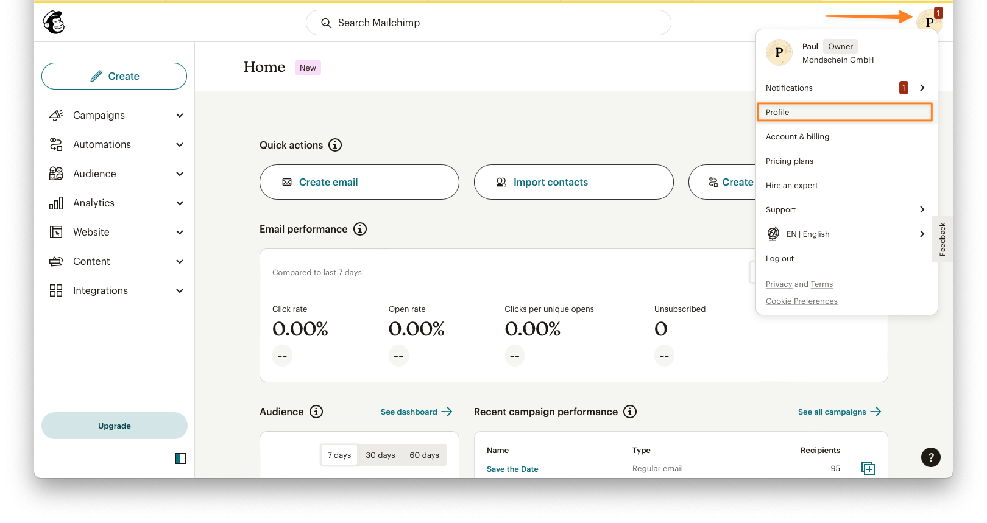The width and height of the screenshot is (987, 523).
Task: Expand the Content menu chevron
Action: click(x=180, y=261)
